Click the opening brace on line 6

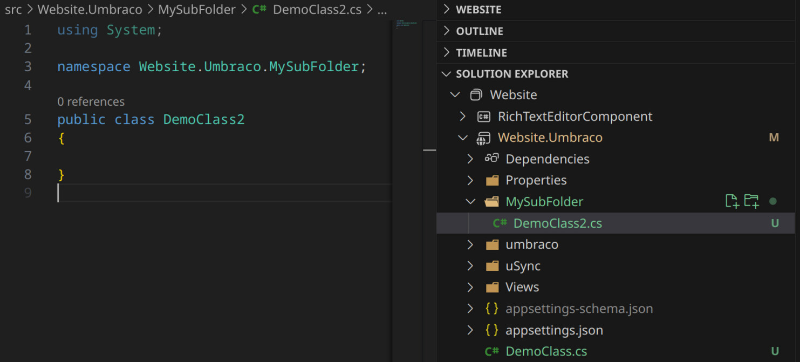pyautogui.click(x=61, y=138)
